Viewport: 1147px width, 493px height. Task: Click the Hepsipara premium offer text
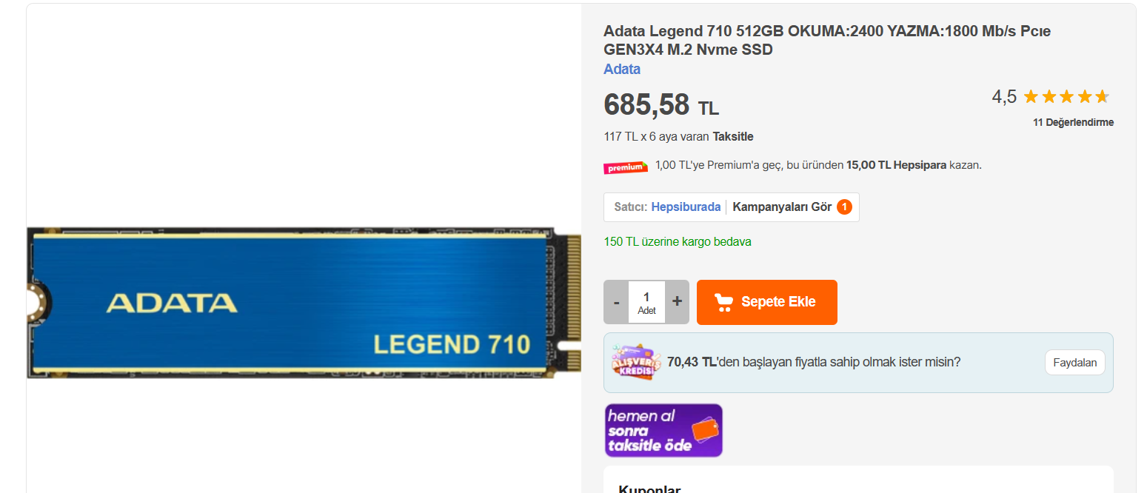[x=818, y=165]
